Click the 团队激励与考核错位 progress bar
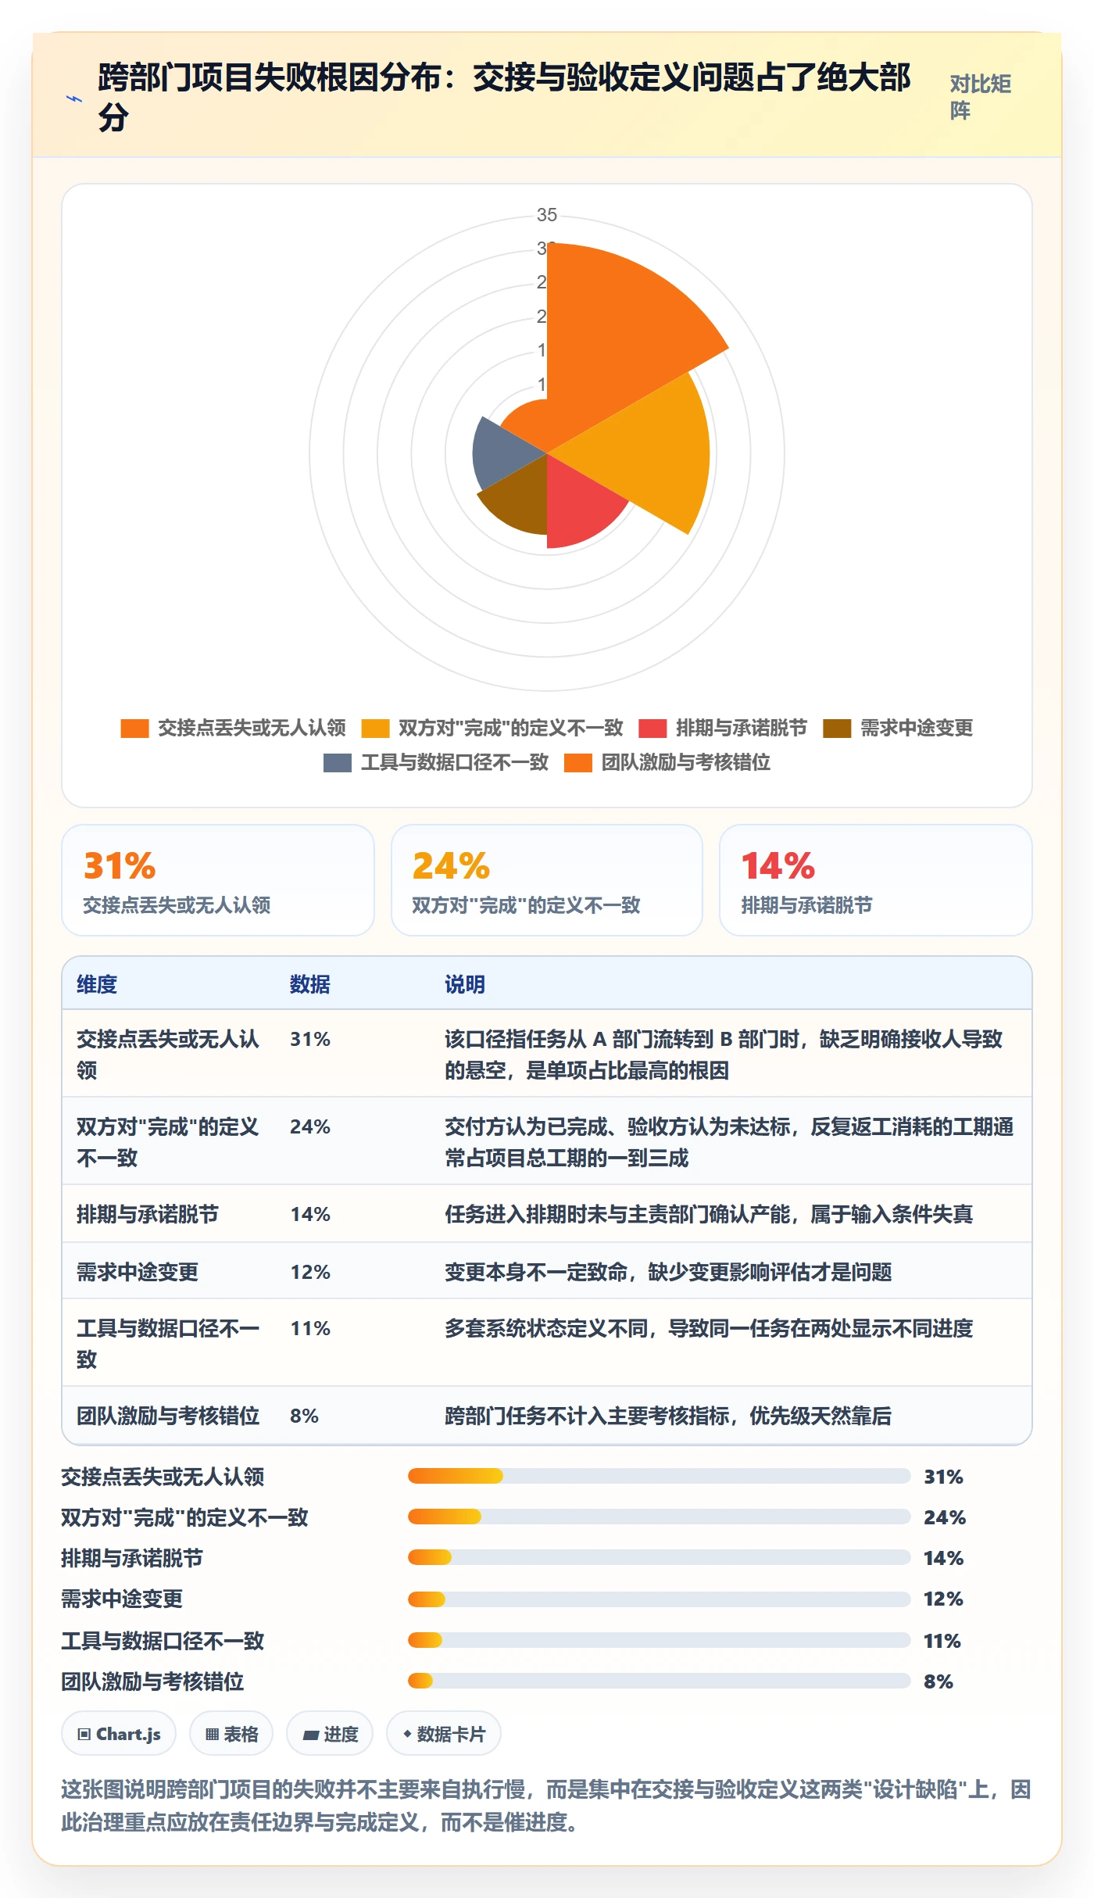Screen dimensions: 1094x1898 pyautogui.click(x=659, y=1681)
